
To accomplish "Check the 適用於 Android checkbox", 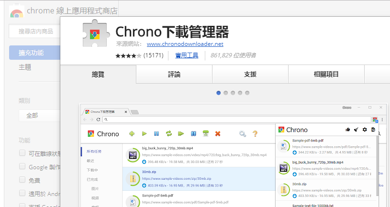I will (x=22, y=193).
